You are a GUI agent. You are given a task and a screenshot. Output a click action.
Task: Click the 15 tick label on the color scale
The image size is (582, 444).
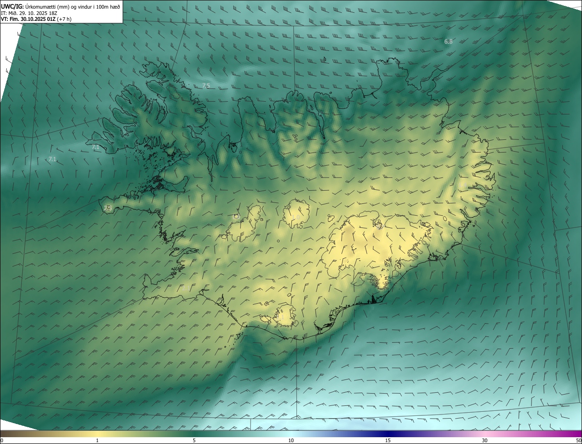point(388,440)
